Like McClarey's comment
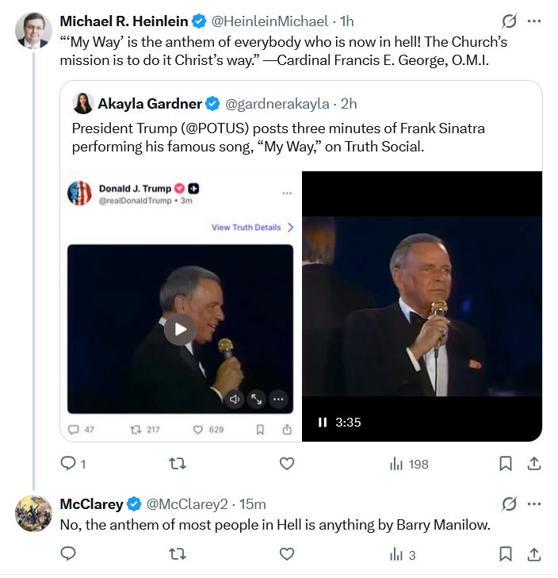The image size is (558, 578). [x=287, y=554]
